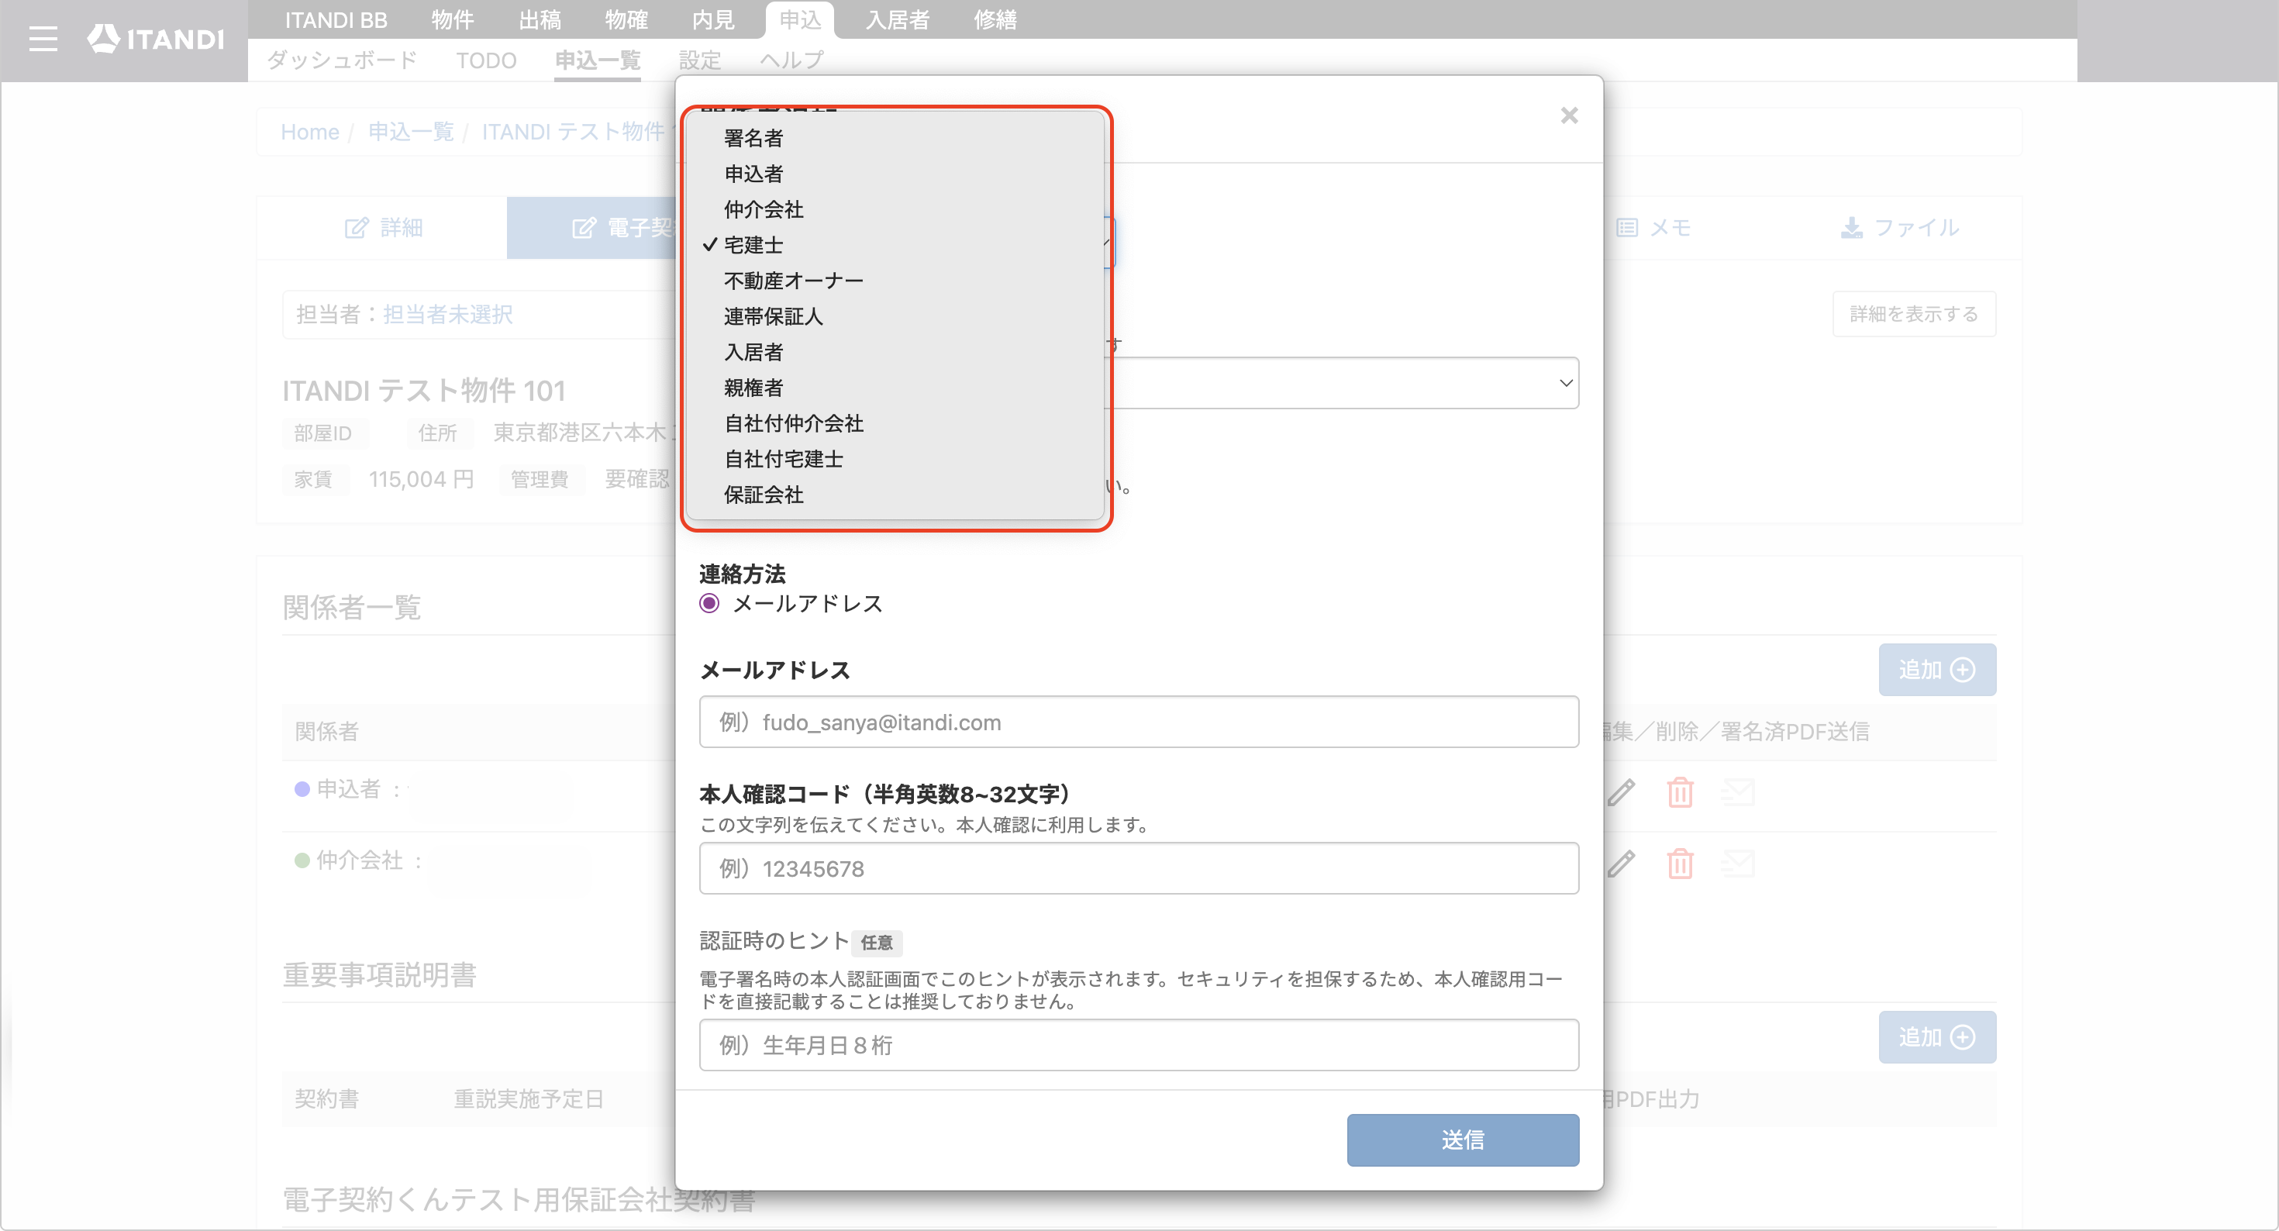Focus the メールアドレス input field
Screen dimensions: 2279x1231
pos(1139,722)
